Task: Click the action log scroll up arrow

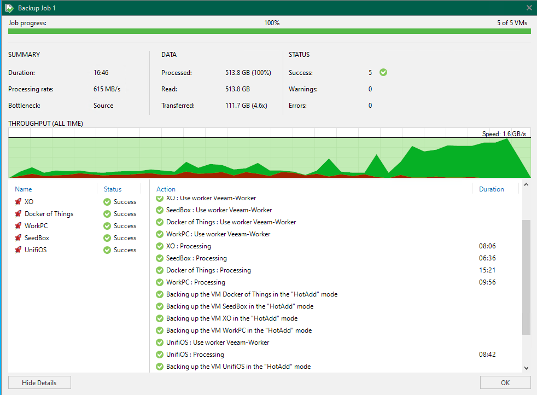Action: click(526, 185)
